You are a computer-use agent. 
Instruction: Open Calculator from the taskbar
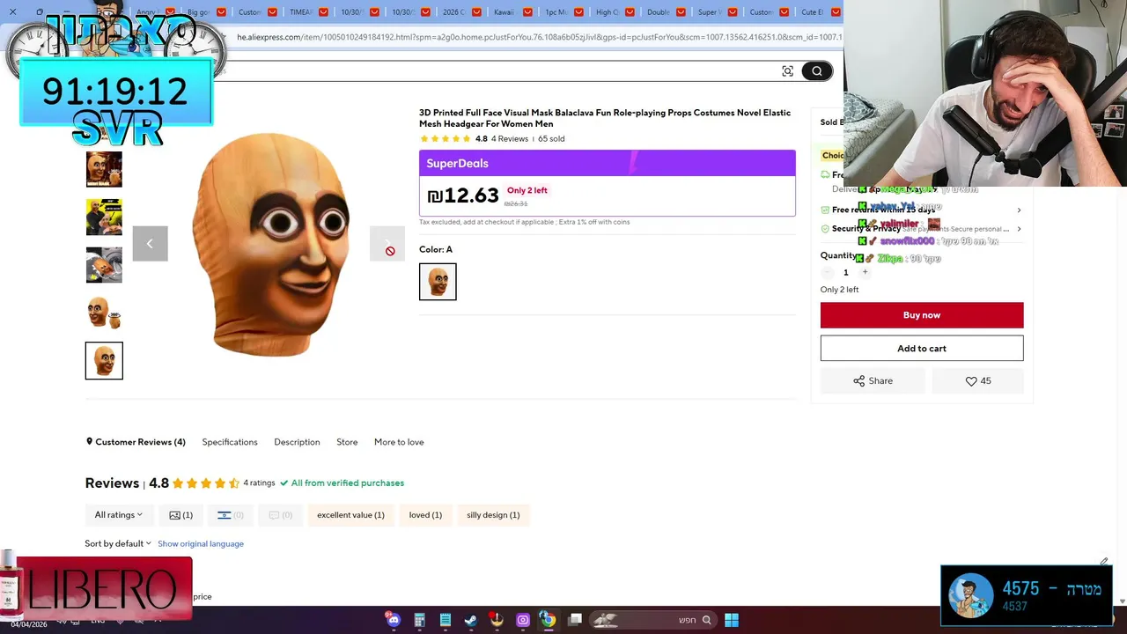coord(419,620)
